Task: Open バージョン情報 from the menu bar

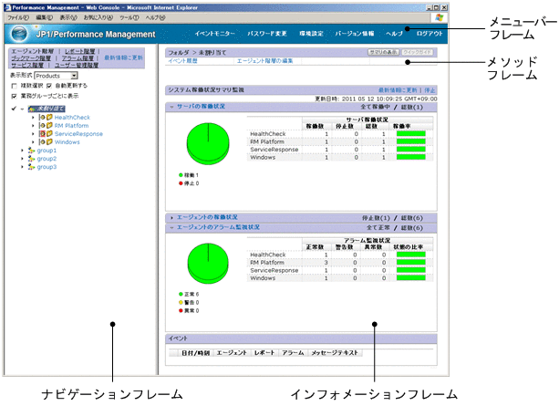Action: tap(355, 34)
